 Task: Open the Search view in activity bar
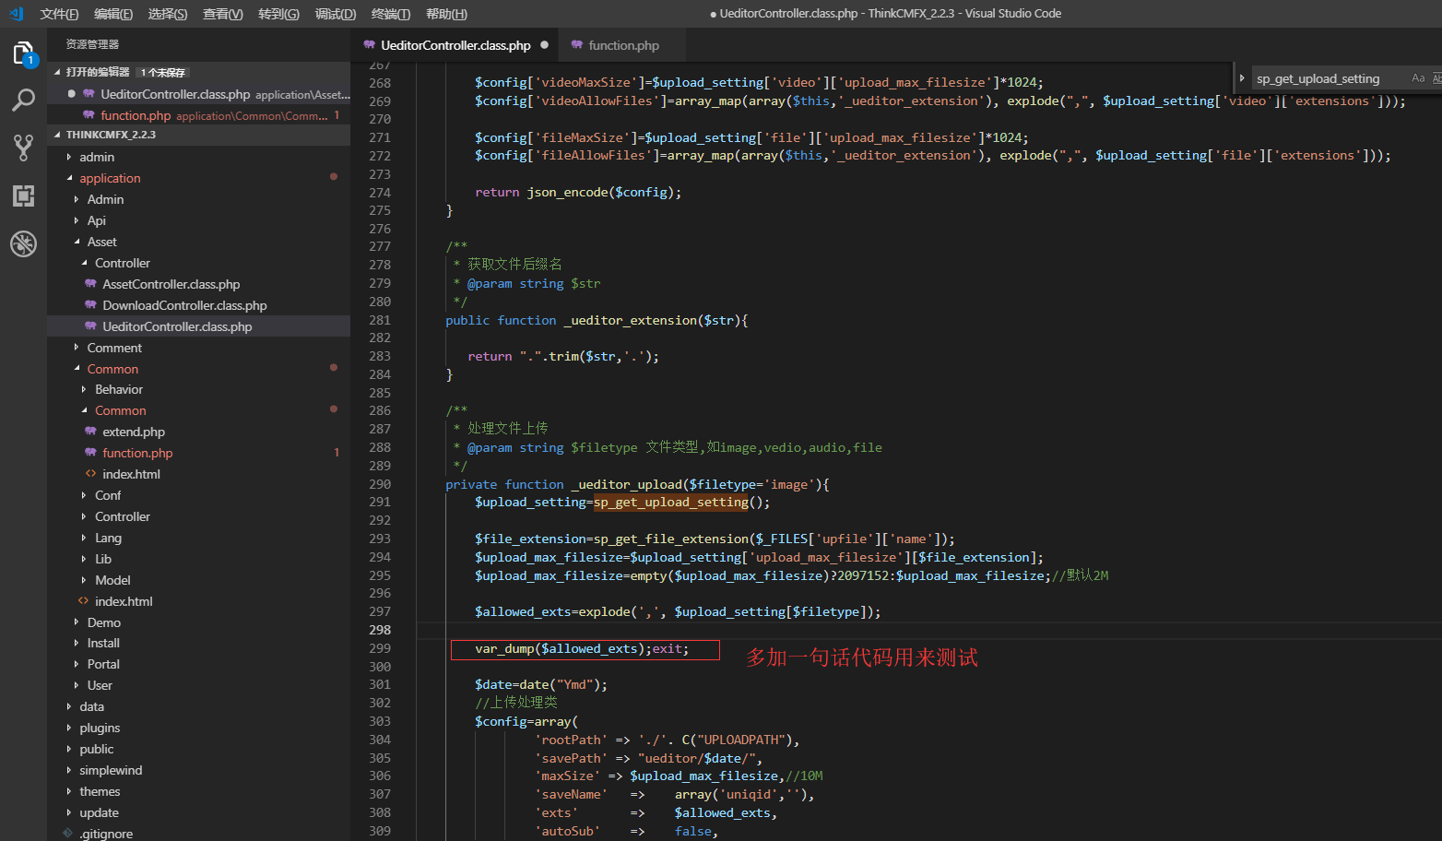pos(23,100)
